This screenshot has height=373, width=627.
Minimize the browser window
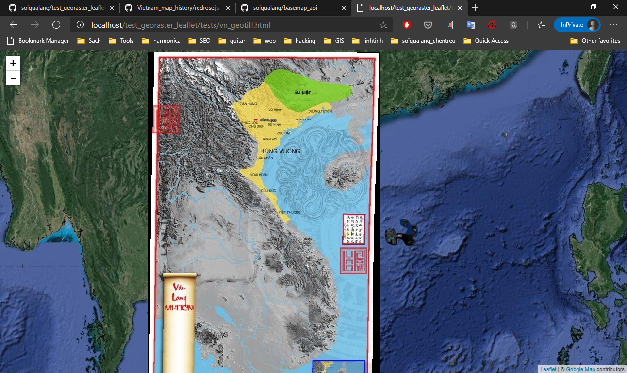[x=571, y=7]
